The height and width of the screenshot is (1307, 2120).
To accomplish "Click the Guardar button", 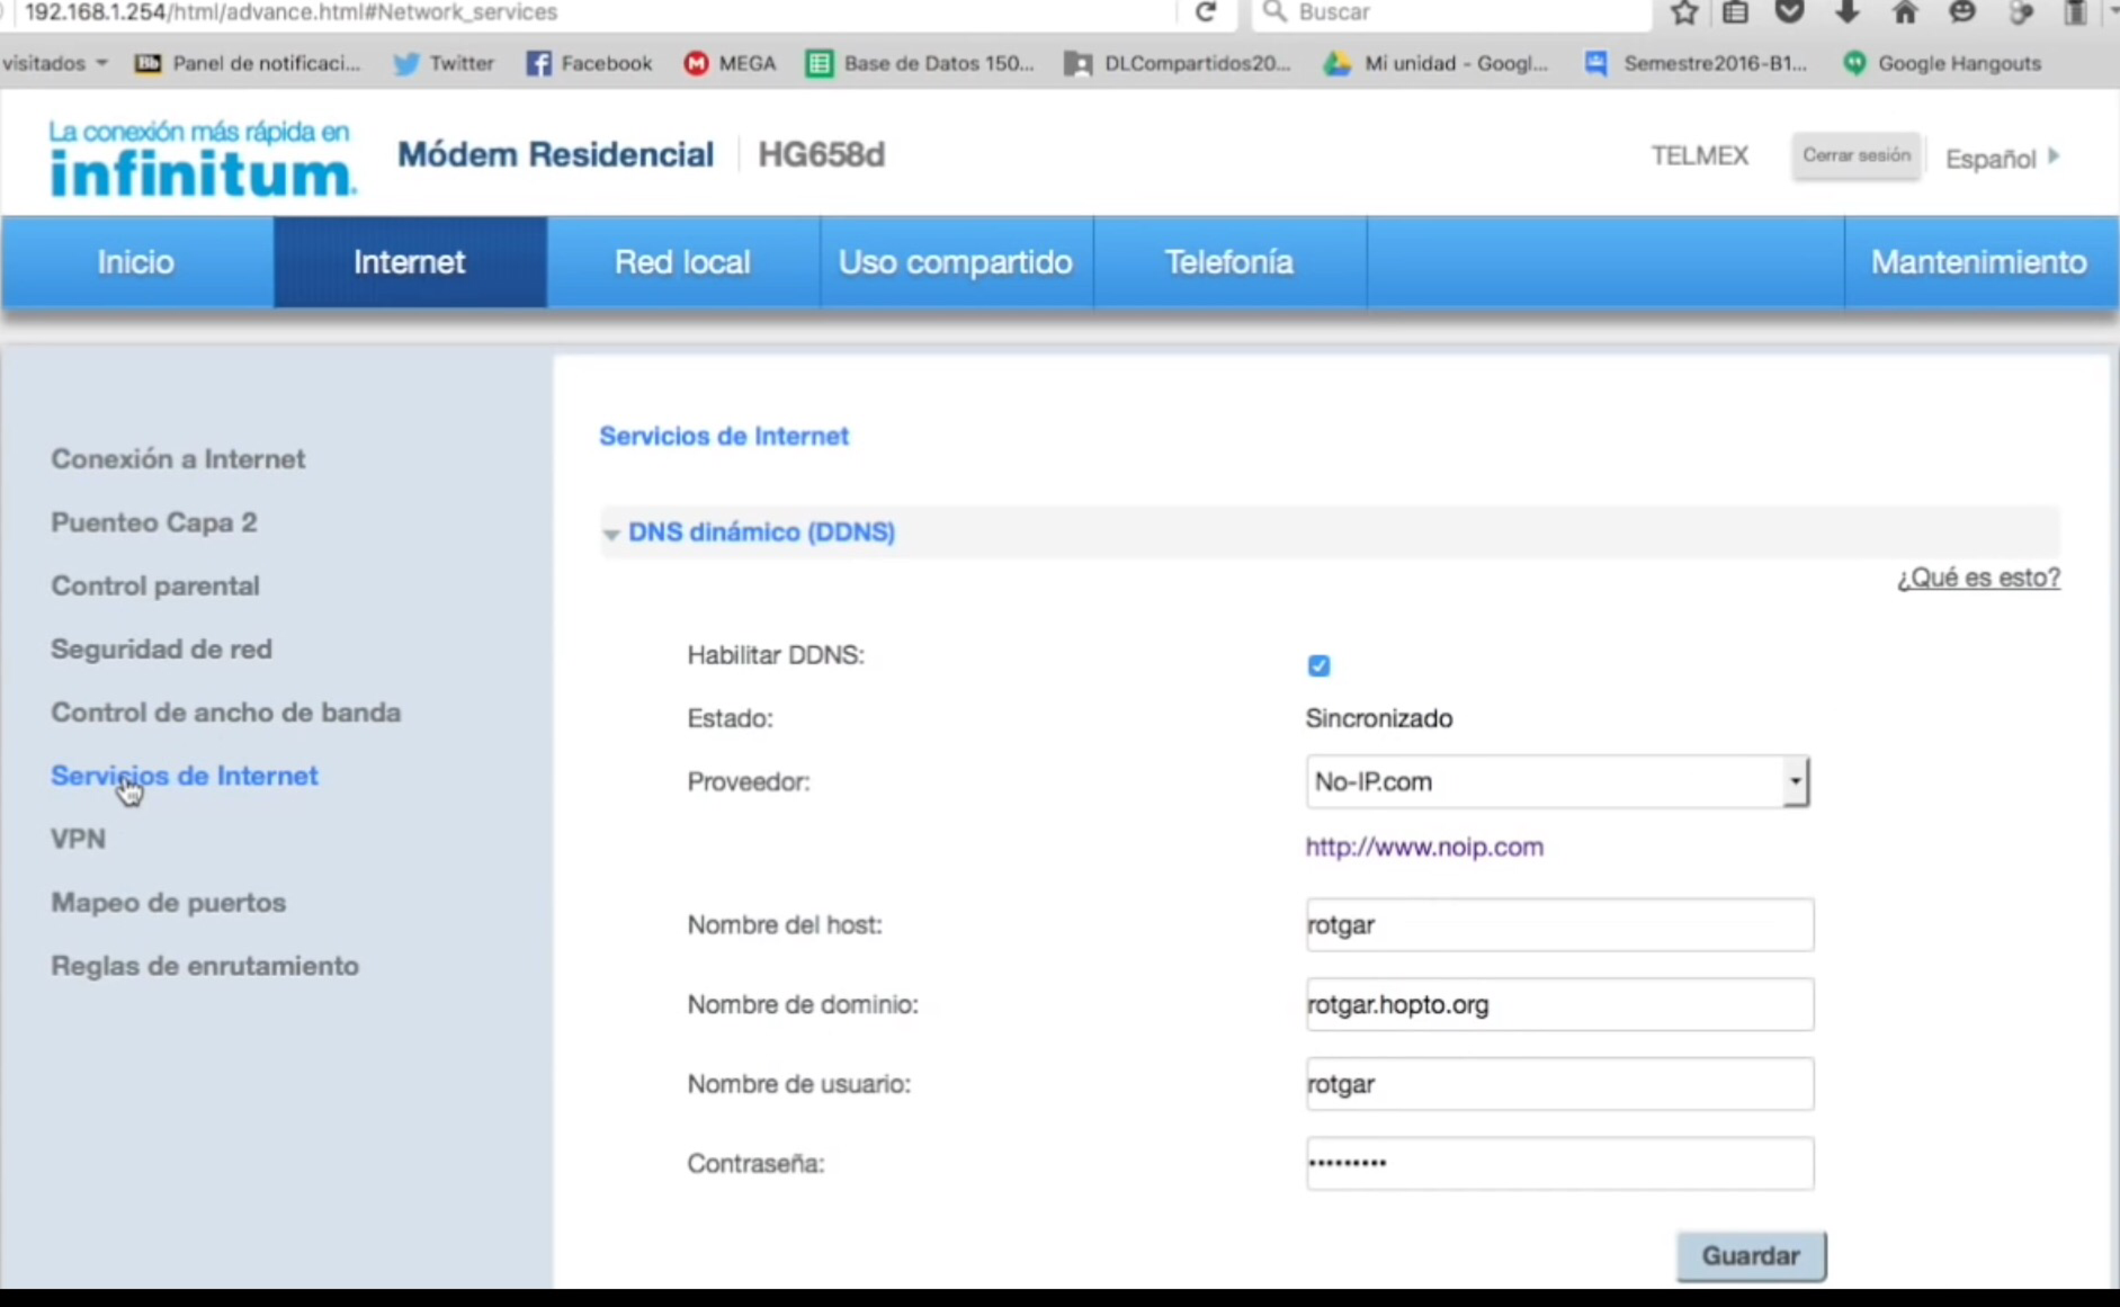I will click(x=1750, y=1255).
